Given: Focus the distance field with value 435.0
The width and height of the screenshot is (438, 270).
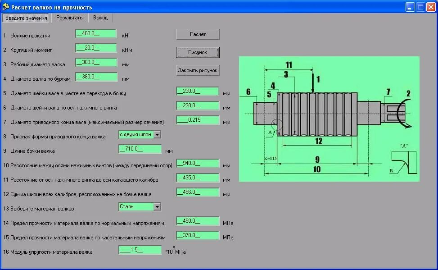Looking at the screenshot, I should [198, 178].
